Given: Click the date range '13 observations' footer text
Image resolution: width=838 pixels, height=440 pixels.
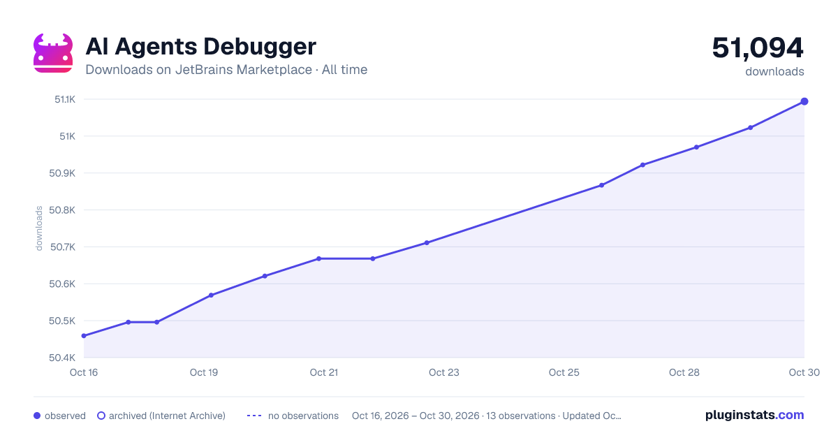Looking at the screenshot, I should coord(487,416).
